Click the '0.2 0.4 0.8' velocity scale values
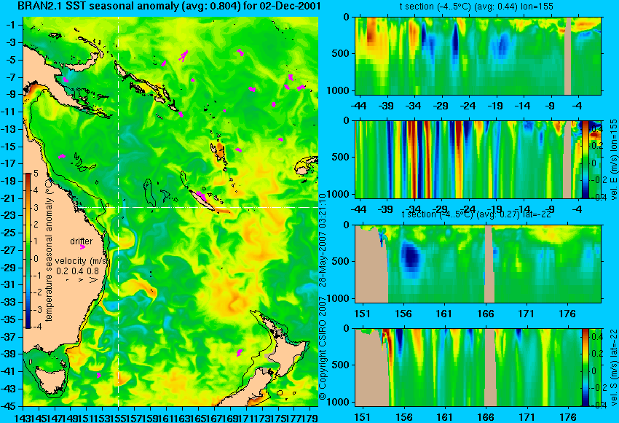The height and width of the screenshot is (423, 619). (77, 271)
